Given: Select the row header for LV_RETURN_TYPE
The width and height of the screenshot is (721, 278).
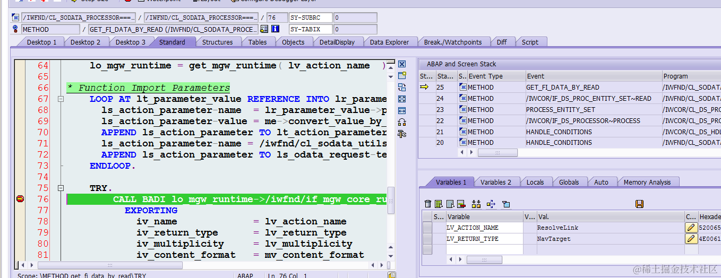Looking at the screenshot, I should pos(427,239).
